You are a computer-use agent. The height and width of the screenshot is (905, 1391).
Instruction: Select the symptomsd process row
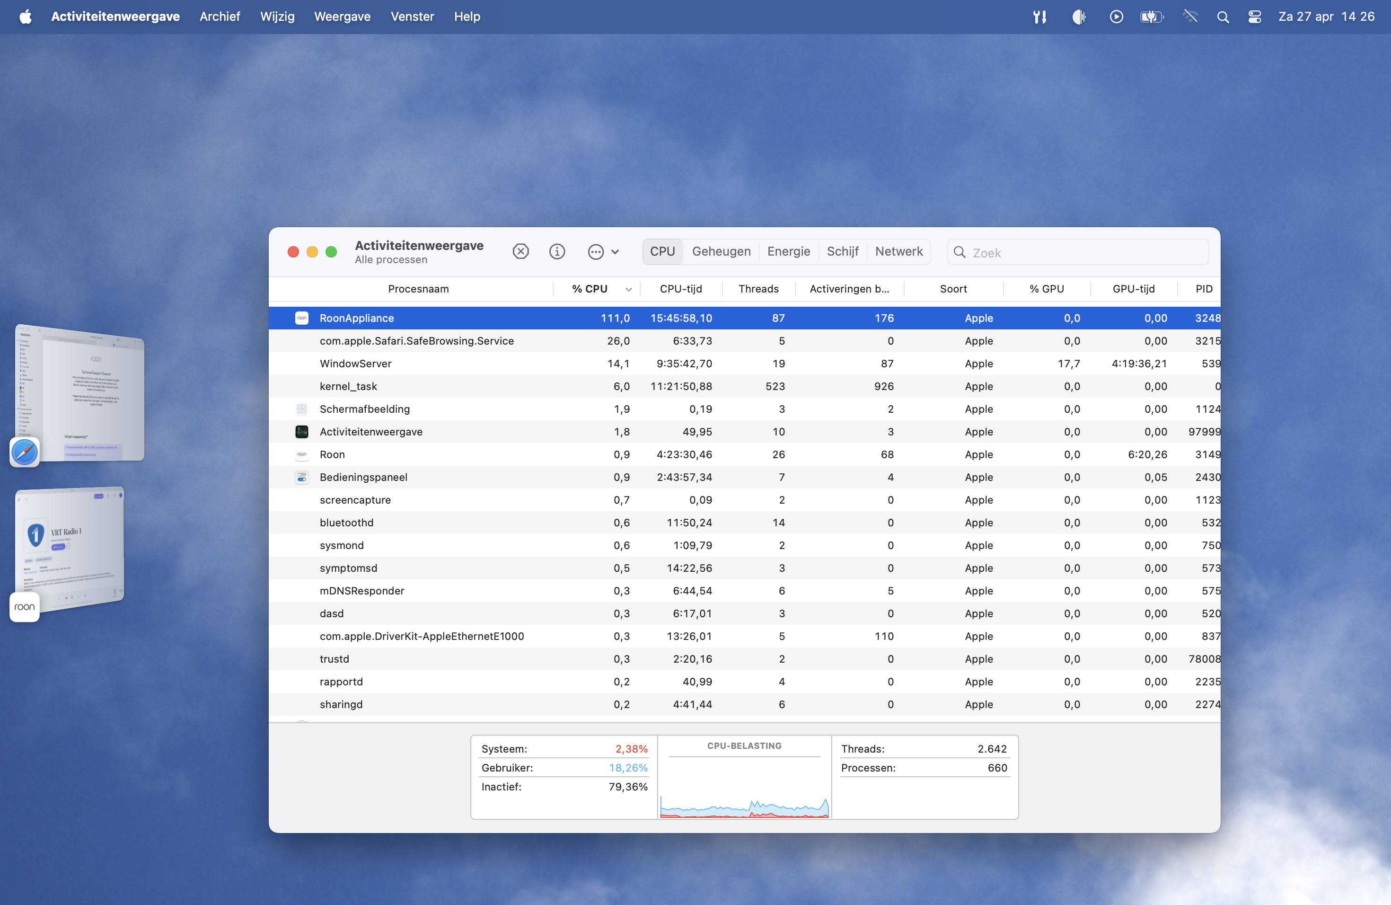pos(744,568)
